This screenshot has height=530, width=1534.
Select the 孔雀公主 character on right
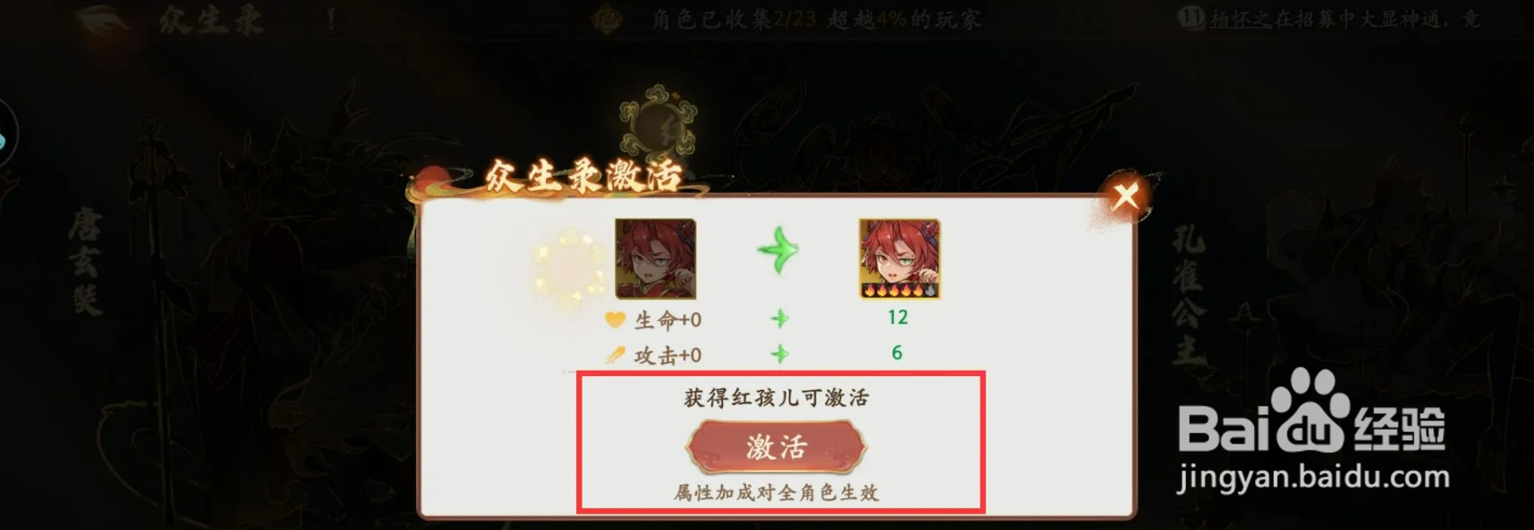(x=1189, y=295)
